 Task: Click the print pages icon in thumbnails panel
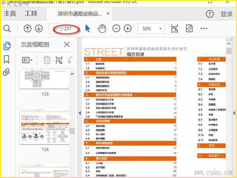(59, 60)
